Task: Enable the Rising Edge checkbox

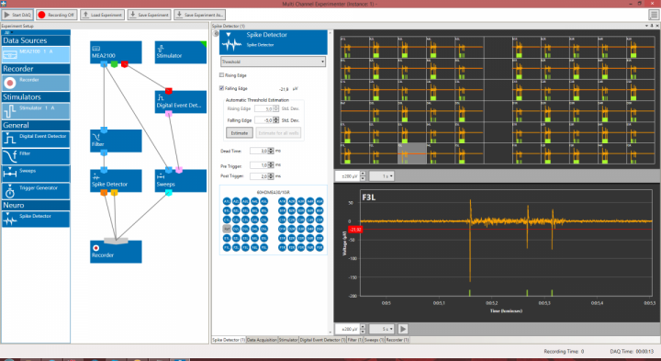Action: point(221,75)
